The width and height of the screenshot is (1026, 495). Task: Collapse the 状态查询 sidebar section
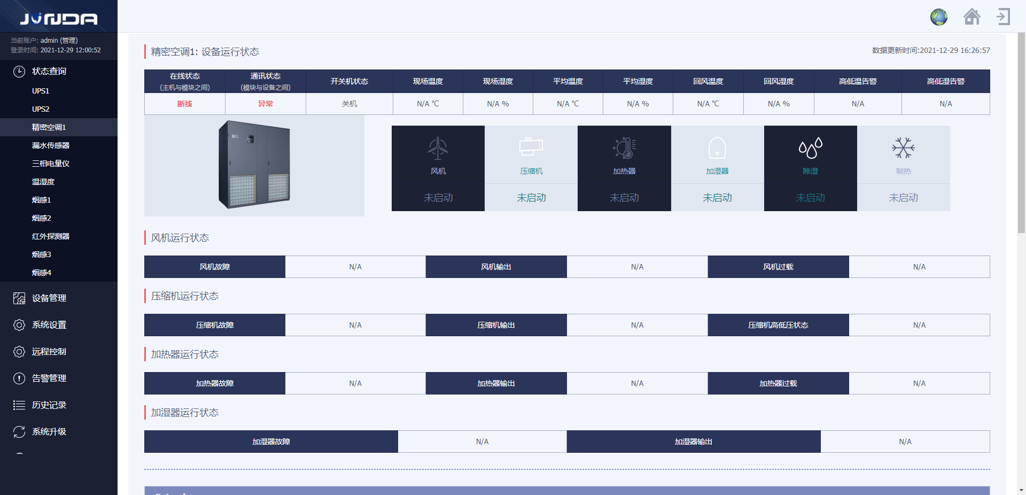(49, 72)
